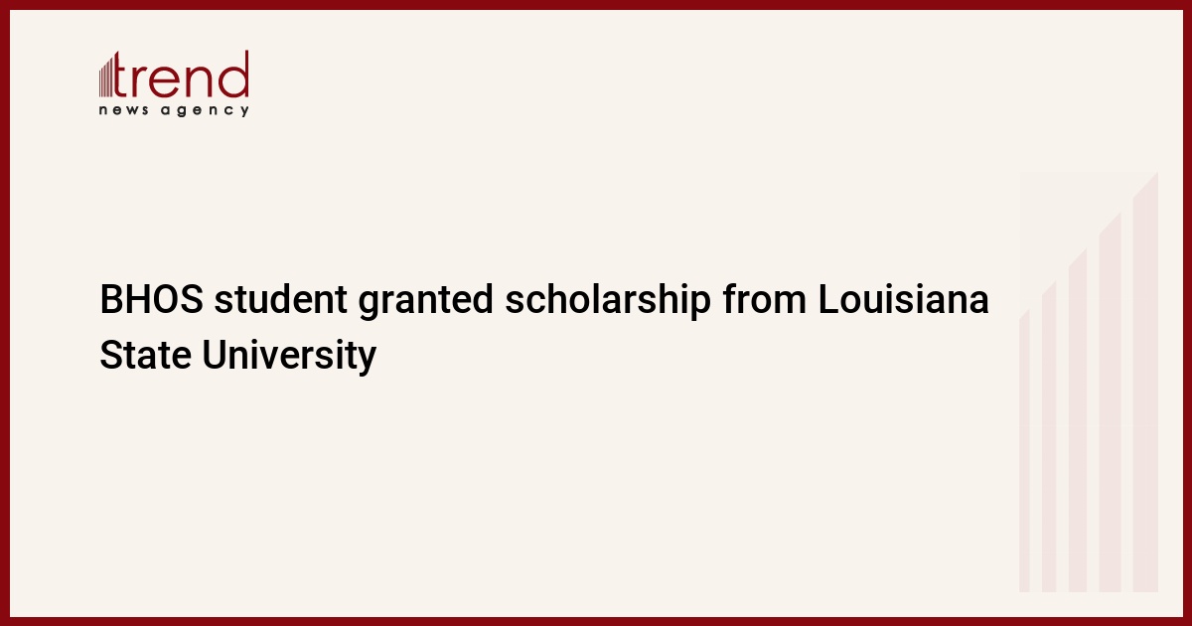Click the dark red bottom border
This screenshot has height=626, width=1192.
tap(596, 621)
